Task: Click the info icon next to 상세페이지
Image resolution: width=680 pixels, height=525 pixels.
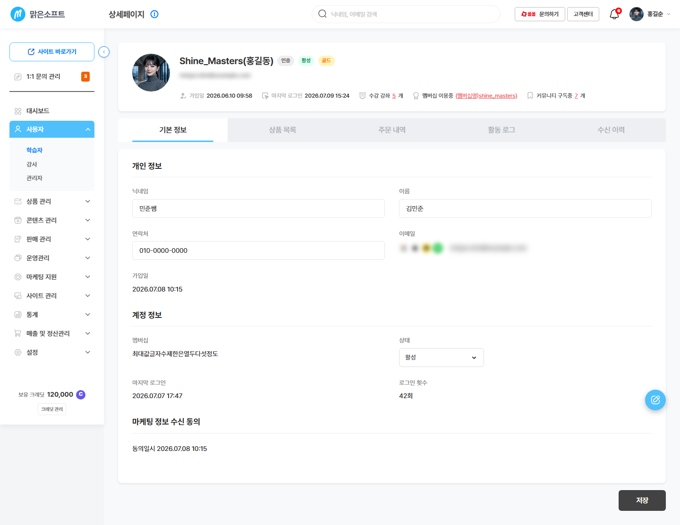Action: [x=154, y=14]
